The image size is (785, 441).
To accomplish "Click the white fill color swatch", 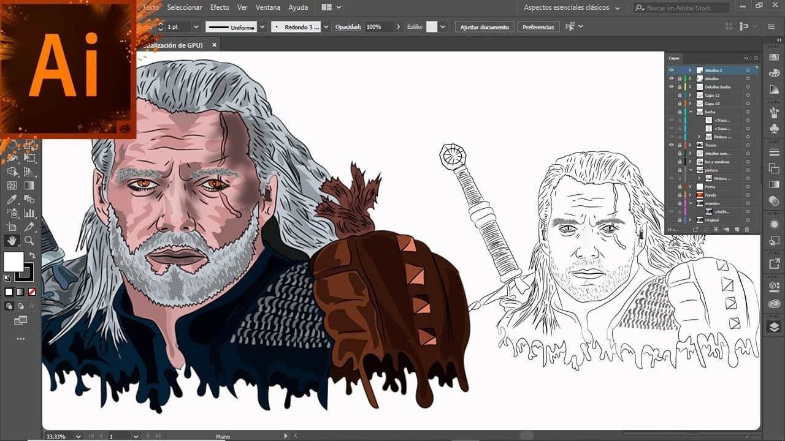I will pyautogui.click(x=13, y=262).
